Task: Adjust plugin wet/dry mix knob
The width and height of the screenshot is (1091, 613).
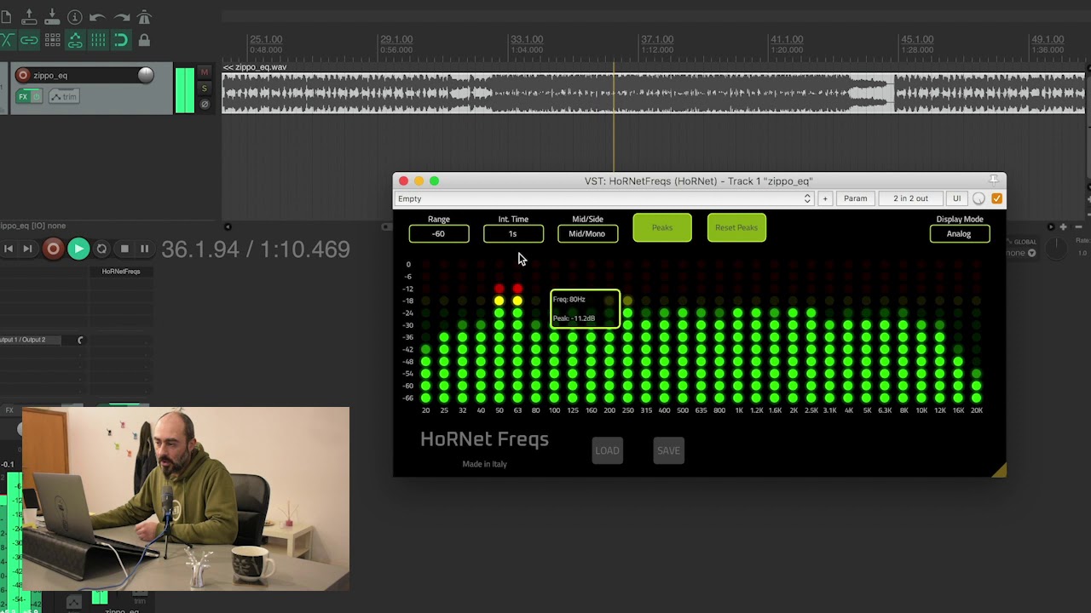Action: click(978, 198)
